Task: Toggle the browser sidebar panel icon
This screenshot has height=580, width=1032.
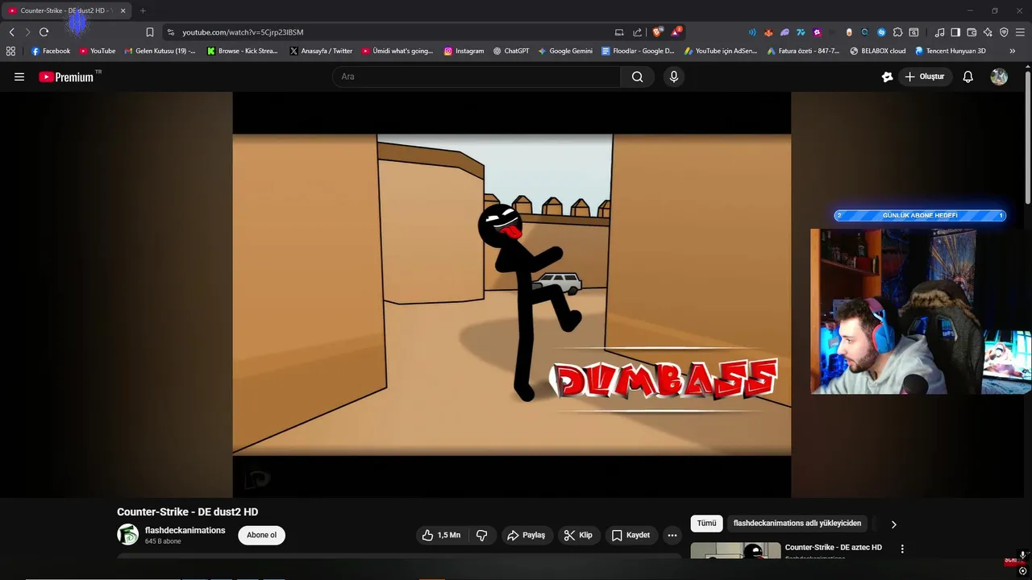Action: pos(955,32)
